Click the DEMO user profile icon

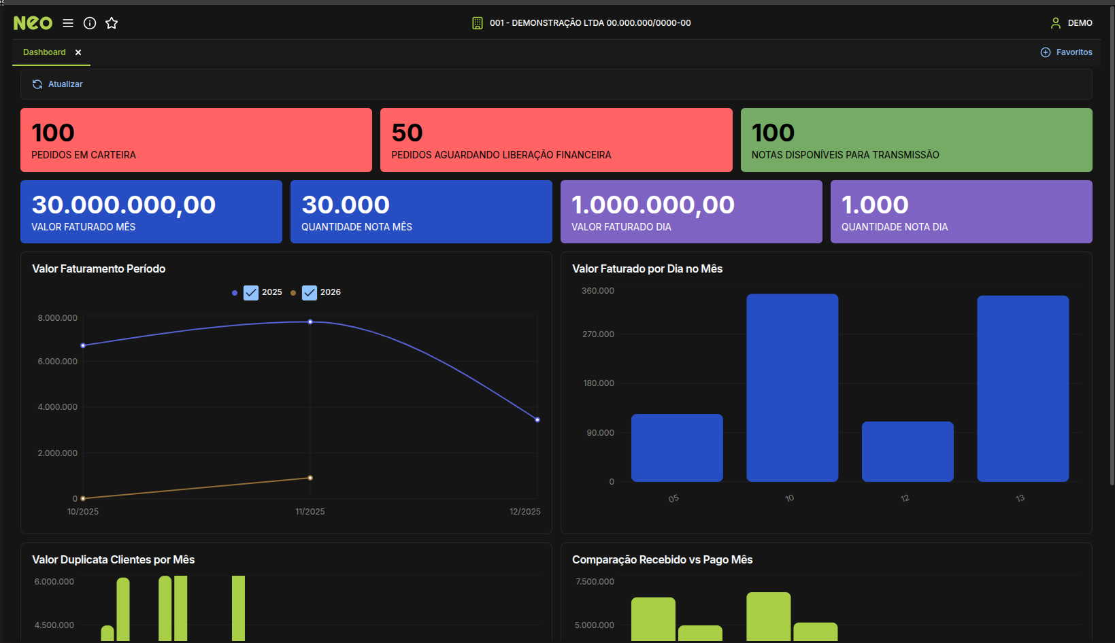[1056, 23]
